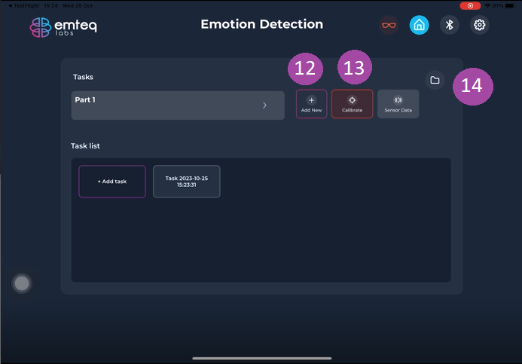This screenshot has height=364, width=522.
Task: Click the Add New plus button
Action: (311, 104)
